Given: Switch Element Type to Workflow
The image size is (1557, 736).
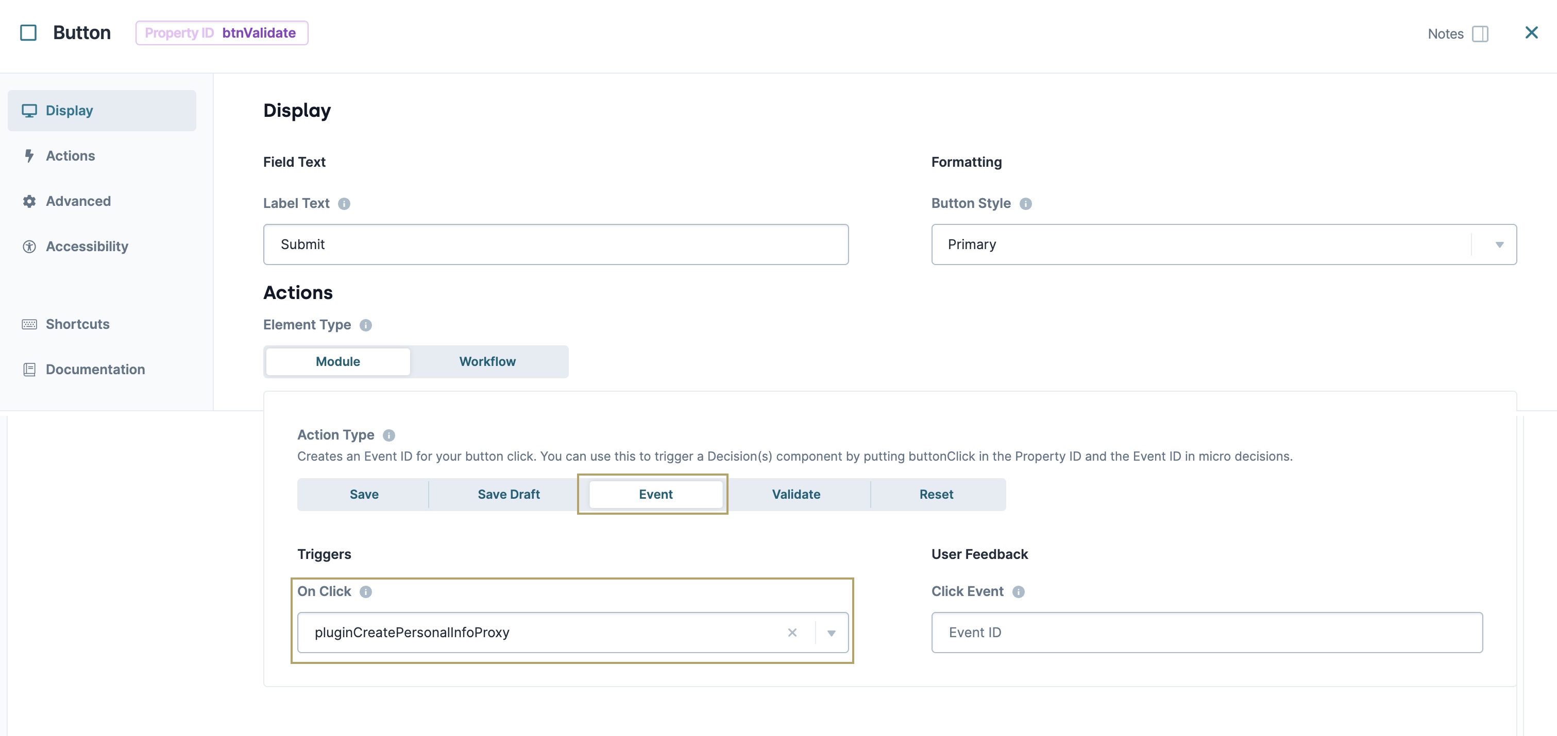Looking at the screenshot, I should click(487, 361).
